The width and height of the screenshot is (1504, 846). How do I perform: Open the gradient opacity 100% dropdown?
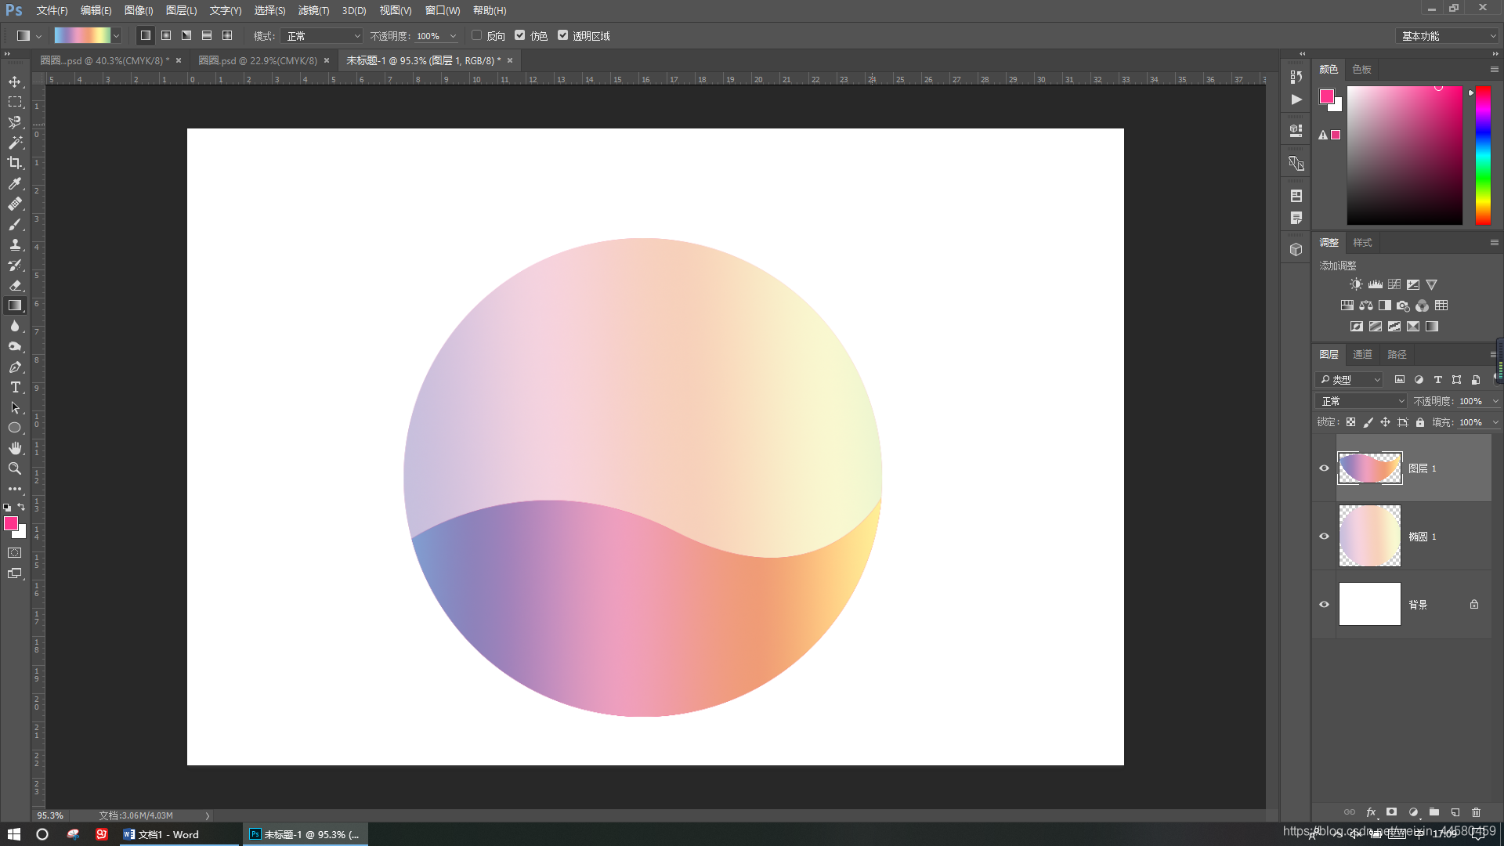tap(453, 36)
